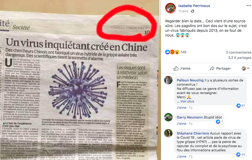Show the 3,2 K partages list
The width and height of the screenshot is (252, 160).
tap(240, 58)
